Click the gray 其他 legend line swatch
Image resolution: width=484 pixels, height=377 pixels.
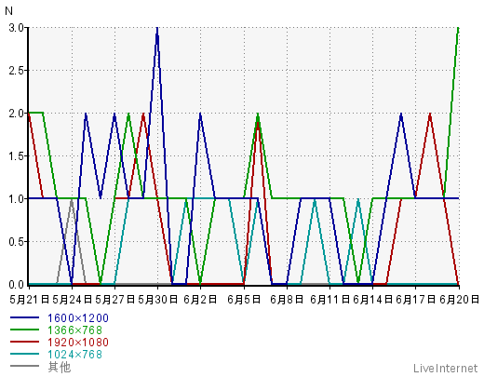[24, 366]
